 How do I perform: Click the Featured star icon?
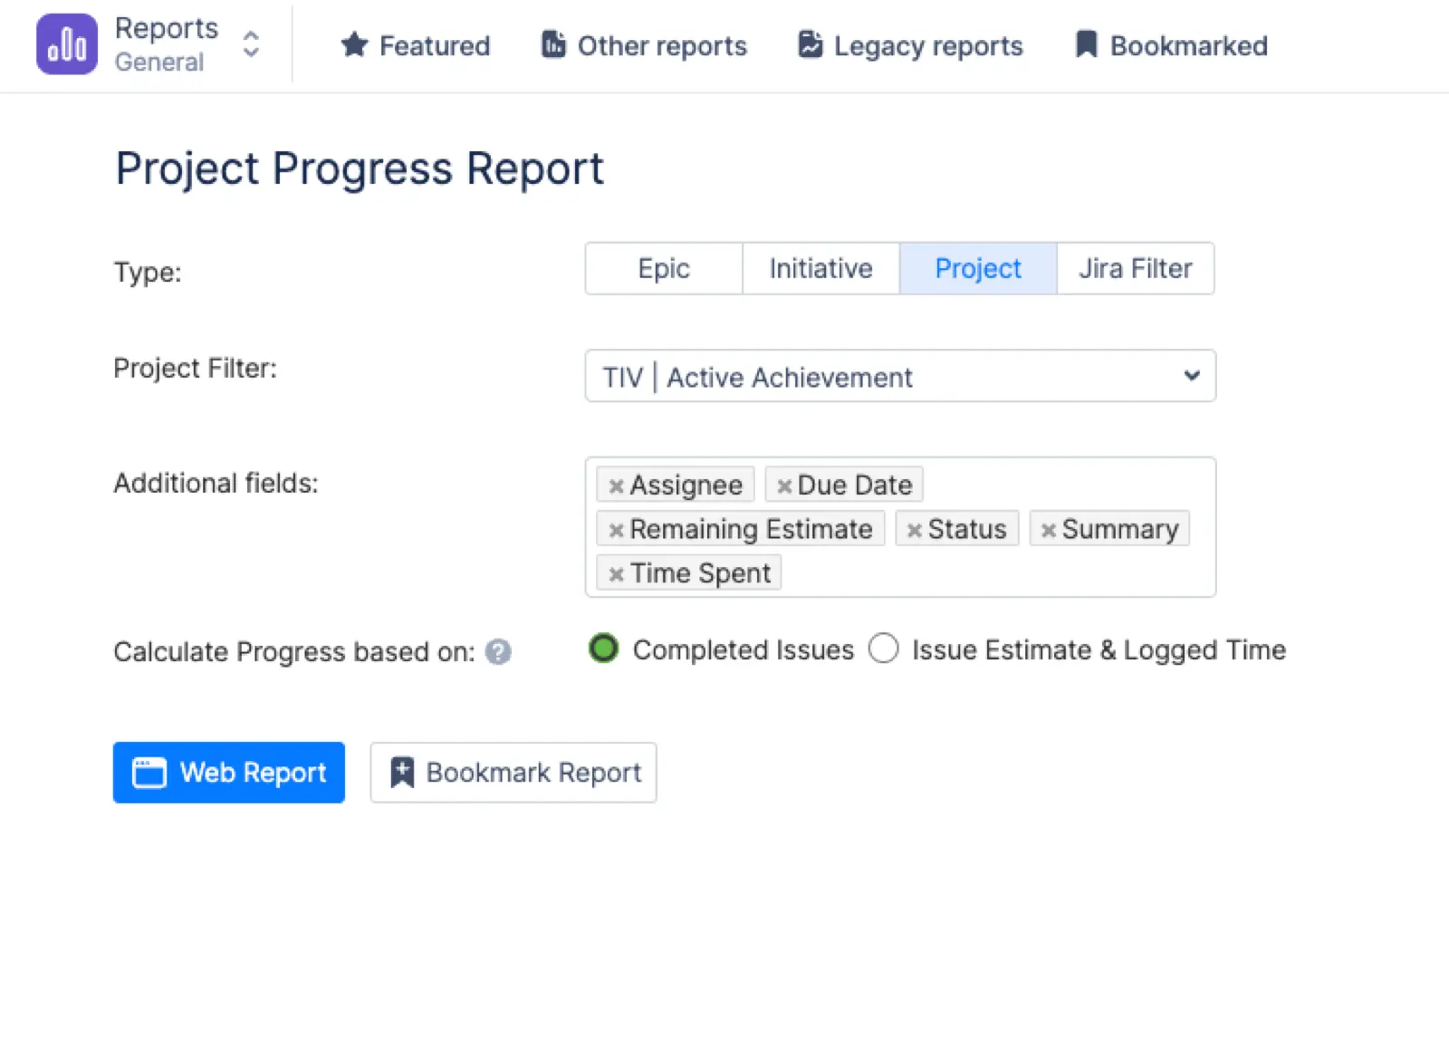(354, 44)
